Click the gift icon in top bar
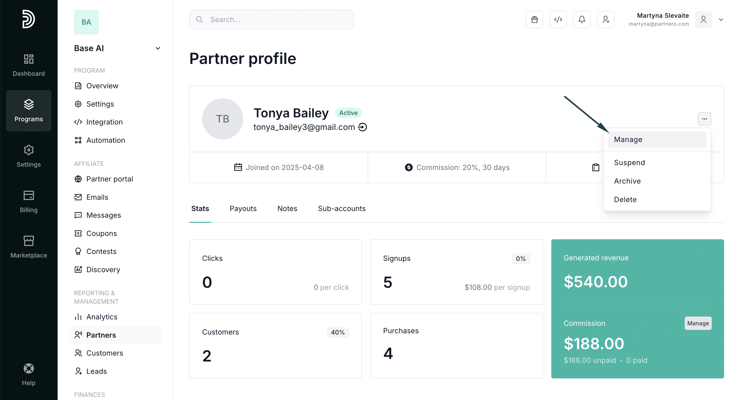Viewport: 739px width, 400px height. 534,20
